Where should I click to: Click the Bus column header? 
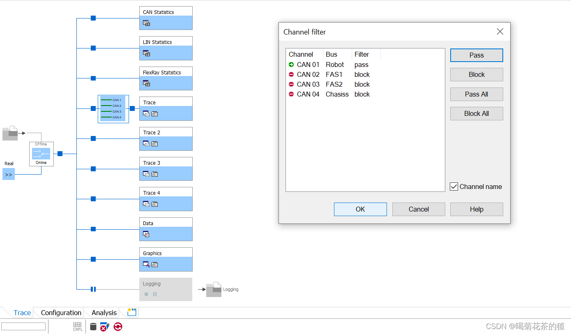[x=337, y=54]
